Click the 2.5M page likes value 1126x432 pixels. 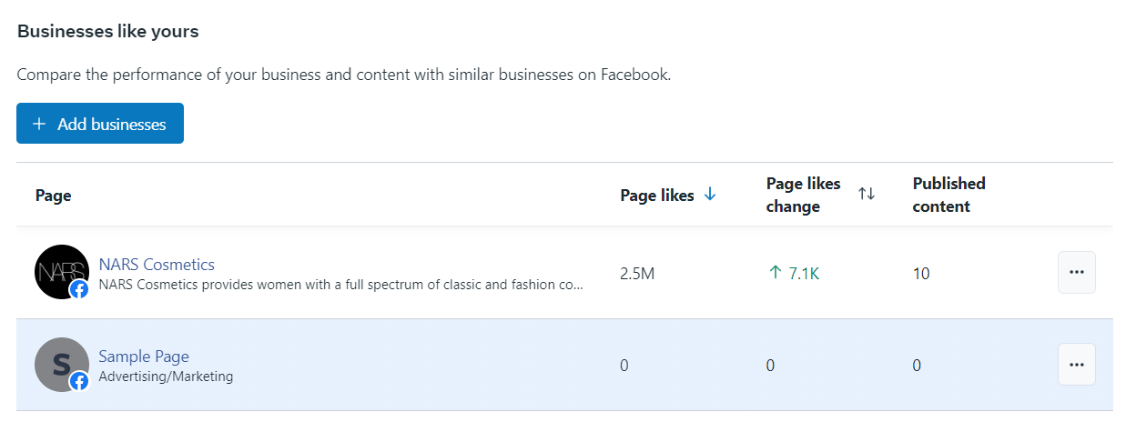637,274
